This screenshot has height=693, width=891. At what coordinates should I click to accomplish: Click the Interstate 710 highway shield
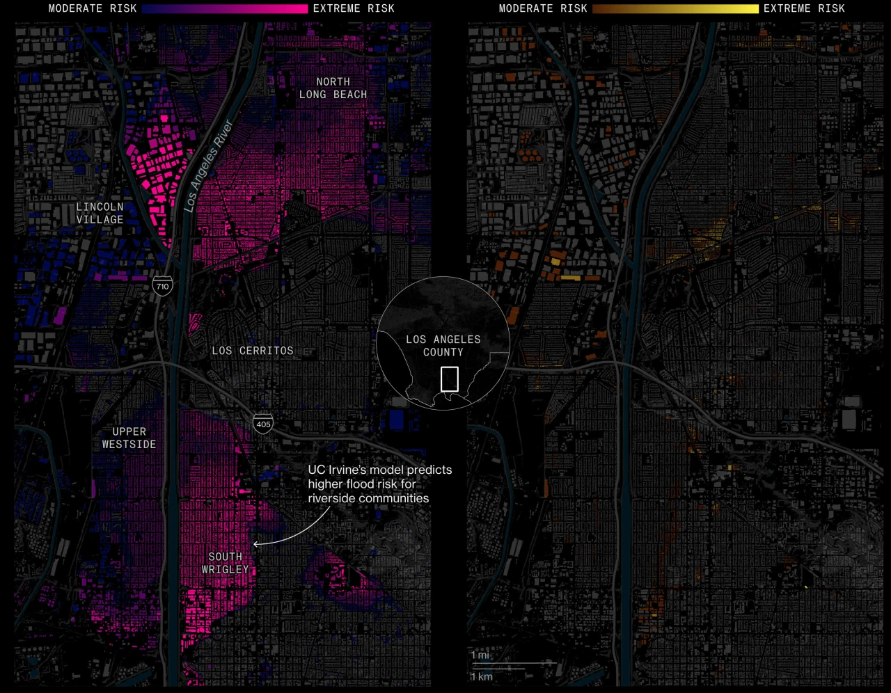(162, 286)
